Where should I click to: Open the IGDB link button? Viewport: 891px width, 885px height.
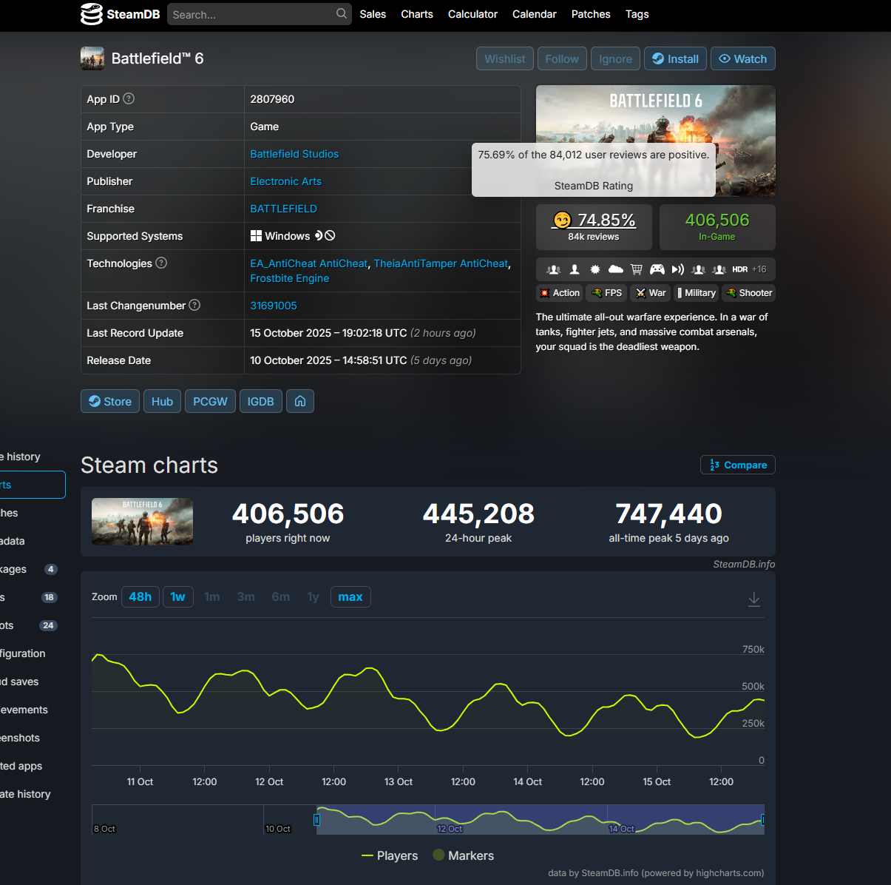pyautogui.click(x=261, y=401)
